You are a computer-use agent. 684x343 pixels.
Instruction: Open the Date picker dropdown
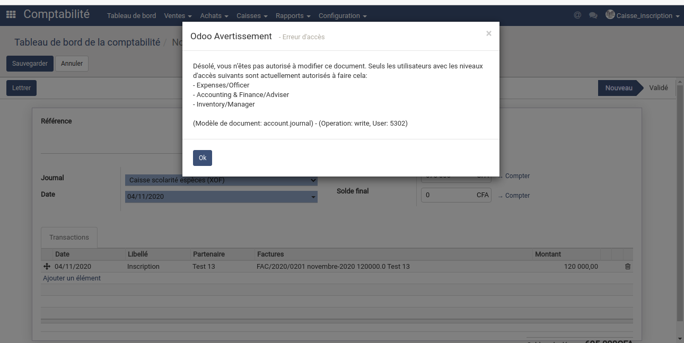tap(221, 197)
